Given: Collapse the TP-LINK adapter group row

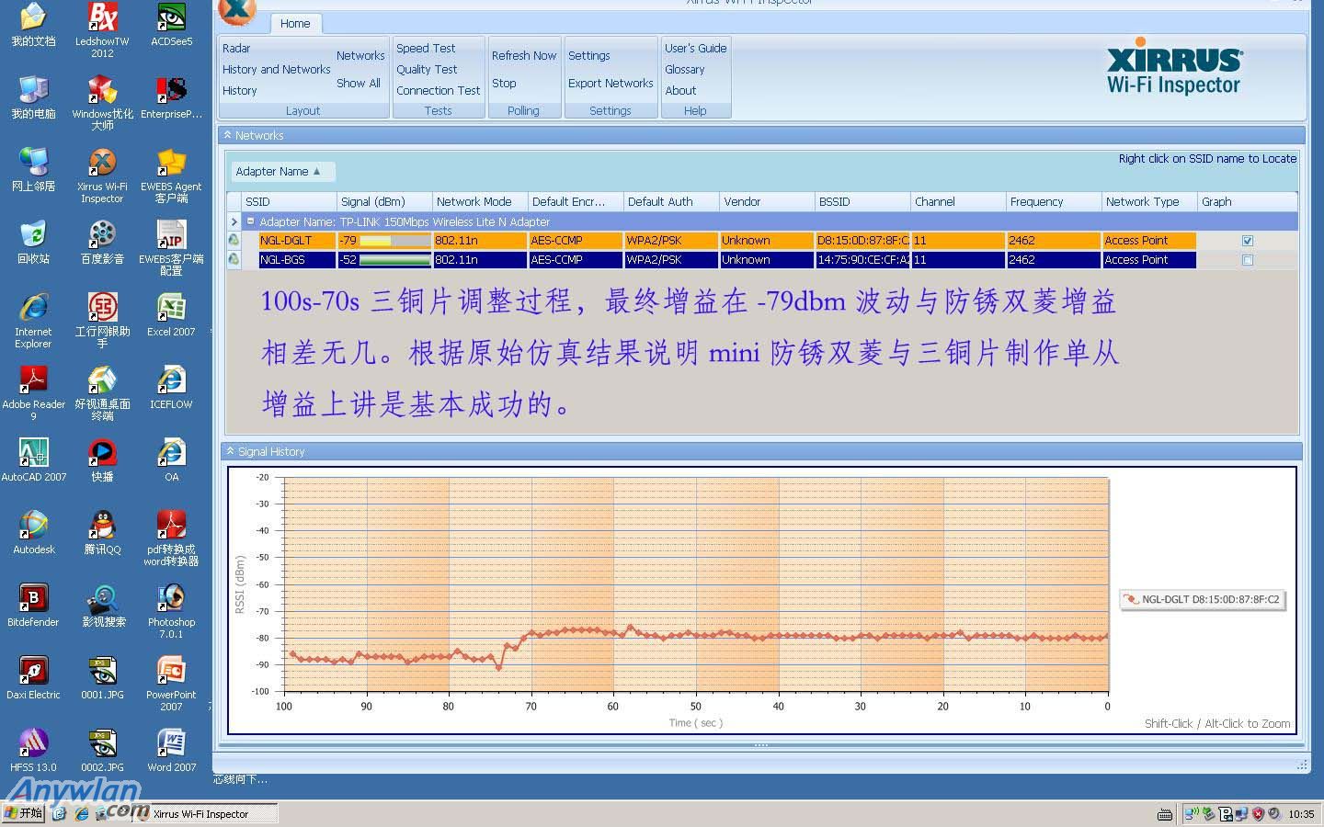Looking at the screenshot, I should (x=250, y=221).
